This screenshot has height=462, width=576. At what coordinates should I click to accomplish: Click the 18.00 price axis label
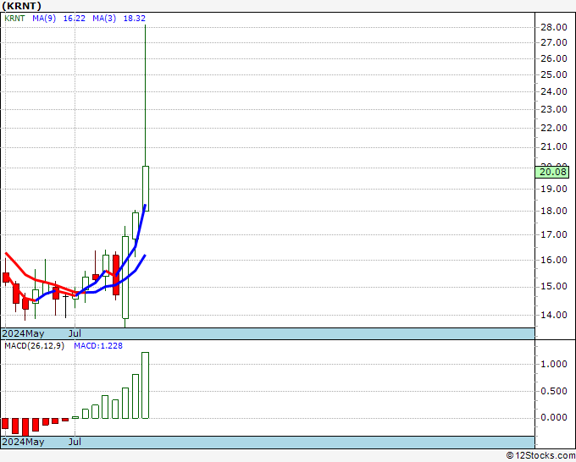click(x=554, y=211)
